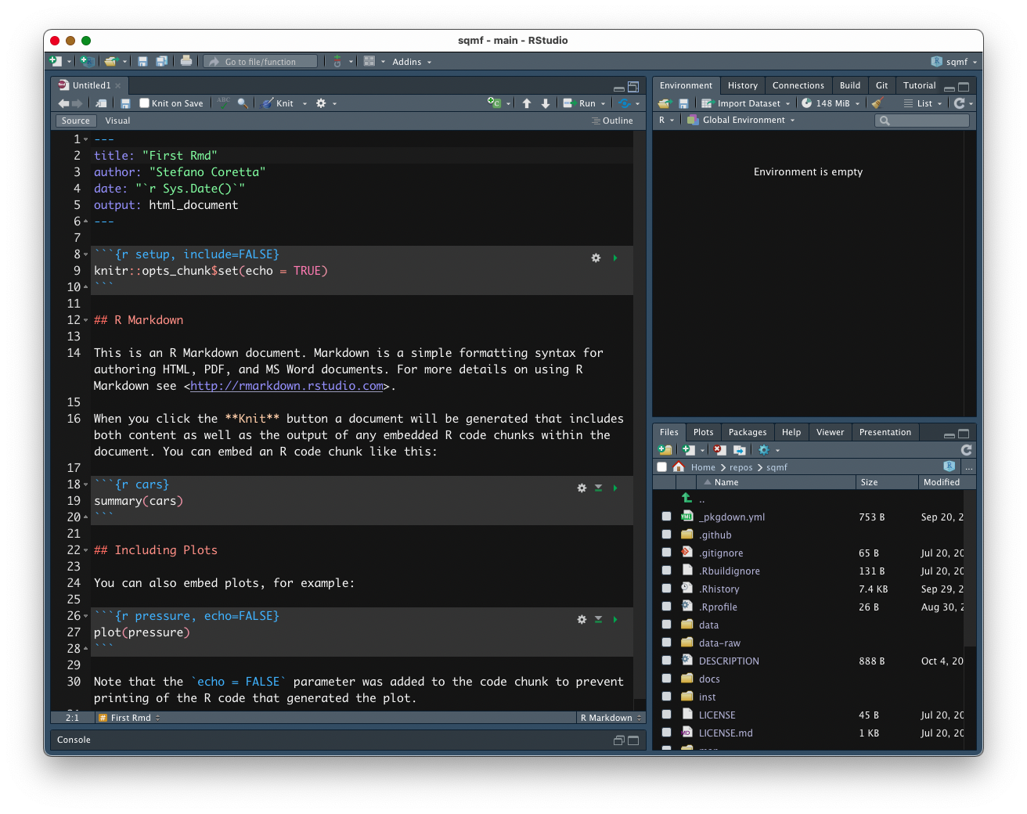Load workspace in Environment pane
The width and height of the screenshot is (1027, 814).
pos(665,103)
